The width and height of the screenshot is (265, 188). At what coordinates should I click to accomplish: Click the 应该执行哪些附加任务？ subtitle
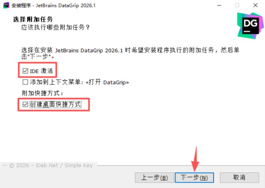coord(55,27)
